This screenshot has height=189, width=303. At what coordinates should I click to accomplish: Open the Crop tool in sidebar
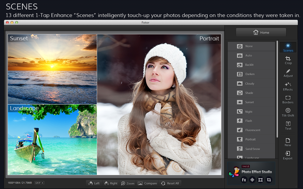[x=288, y=60]
